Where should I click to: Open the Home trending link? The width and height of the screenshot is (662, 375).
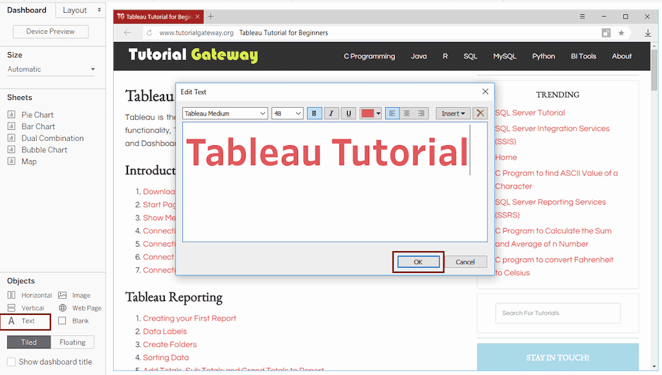[506, 157]
